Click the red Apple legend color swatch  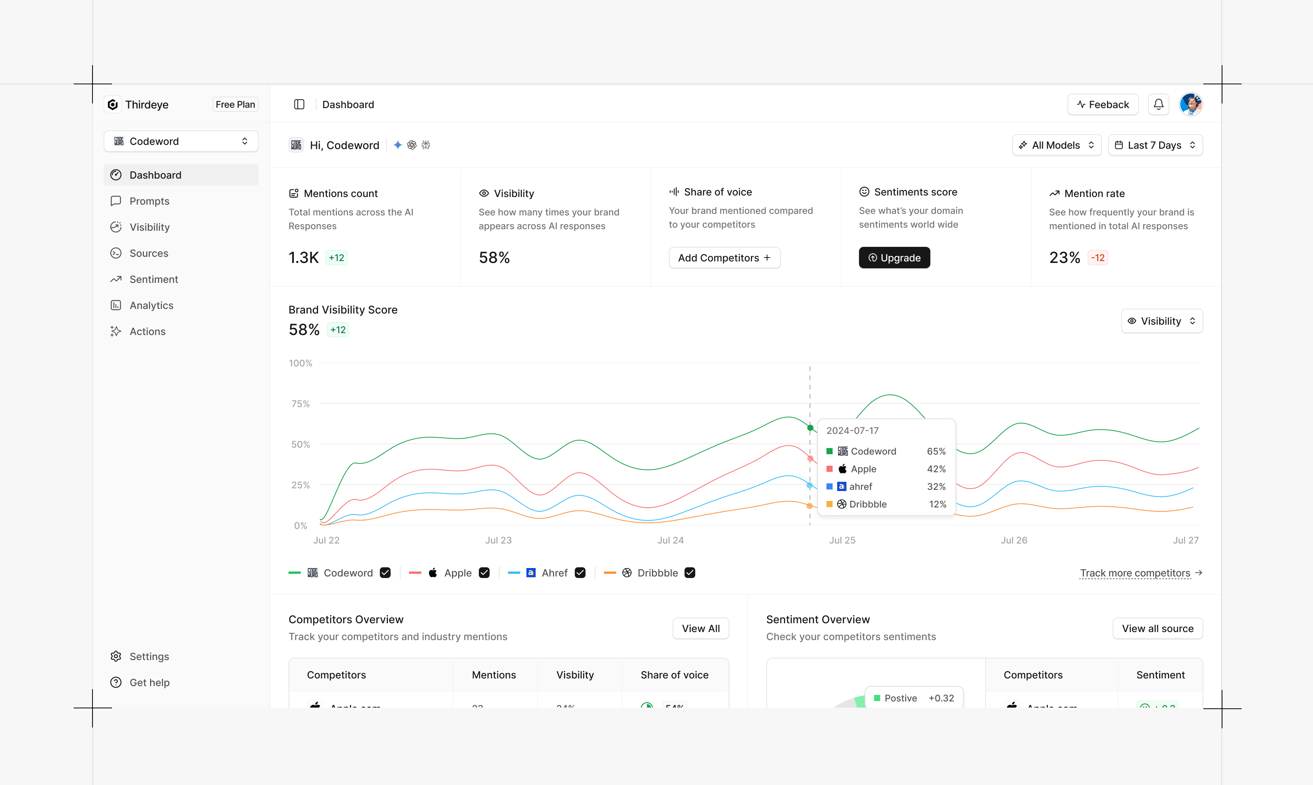(x=415, y=572)
